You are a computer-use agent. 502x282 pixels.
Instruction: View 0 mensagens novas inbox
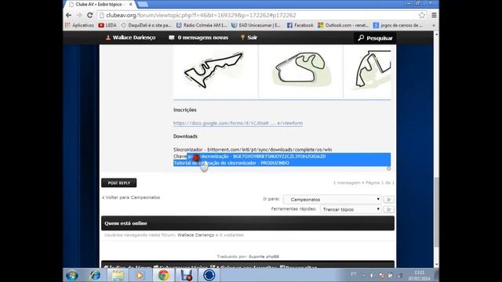(198, 38)
